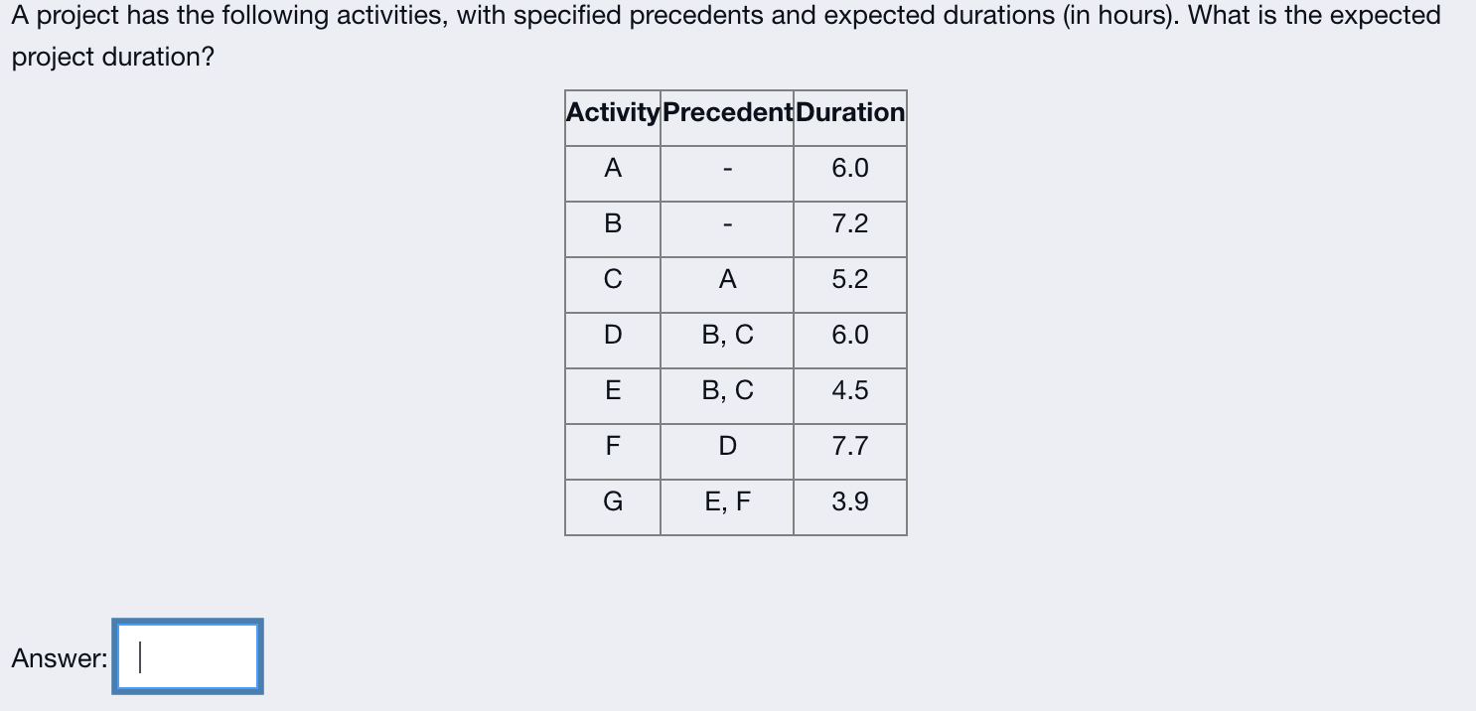This screenshot has height=711, width=1476.
Task: Select the duration value 7.2 for Activity B
Action: (849, 224)
